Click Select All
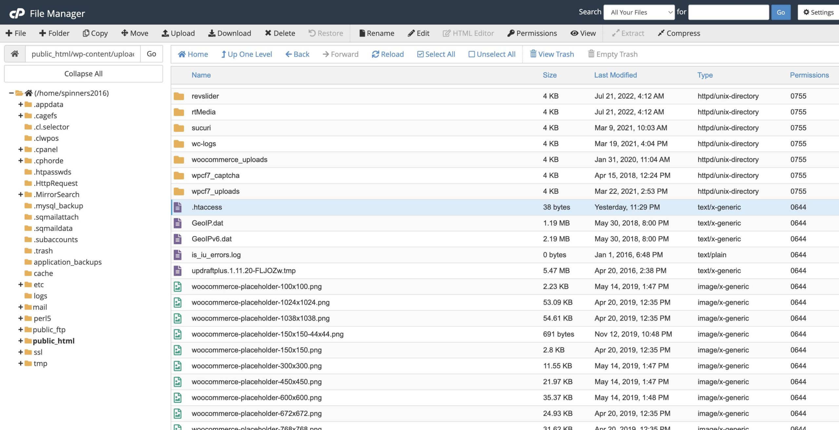This screenshot has width=839, height=430. click(x=436, y=54)
